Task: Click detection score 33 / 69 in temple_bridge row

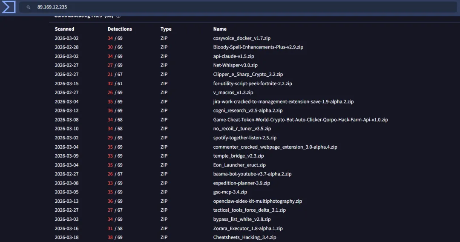Action: [115, 156]
